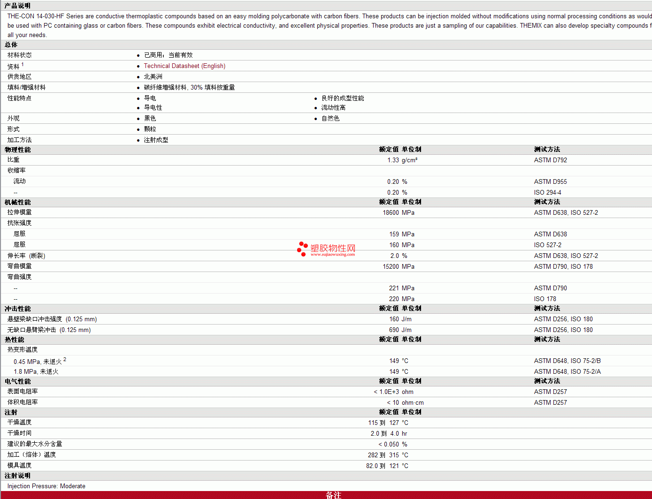Click the 性能特点 row label
The image size is (652, 499).
(20, 98)
